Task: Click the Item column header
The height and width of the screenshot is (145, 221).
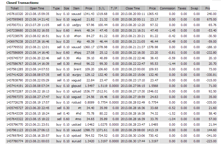Action: 76,8
